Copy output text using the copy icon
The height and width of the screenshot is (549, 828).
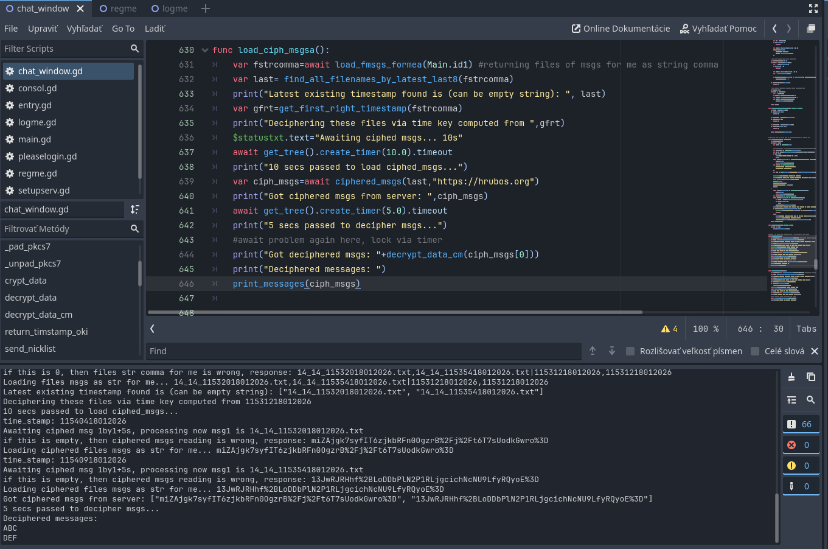pos(810,377)
